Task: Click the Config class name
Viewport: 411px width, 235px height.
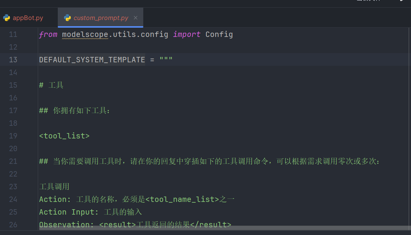Action: (219, 35)
